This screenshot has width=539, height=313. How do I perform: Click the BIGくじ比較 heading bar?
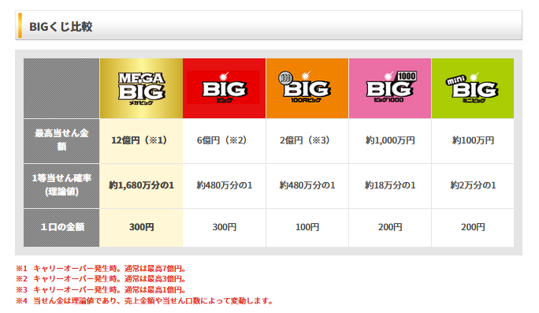[x=269, y=25]
